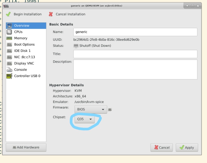Select IDE Disk 1 in hardware list
Screen dimensions: 207x163
(22, 51)
